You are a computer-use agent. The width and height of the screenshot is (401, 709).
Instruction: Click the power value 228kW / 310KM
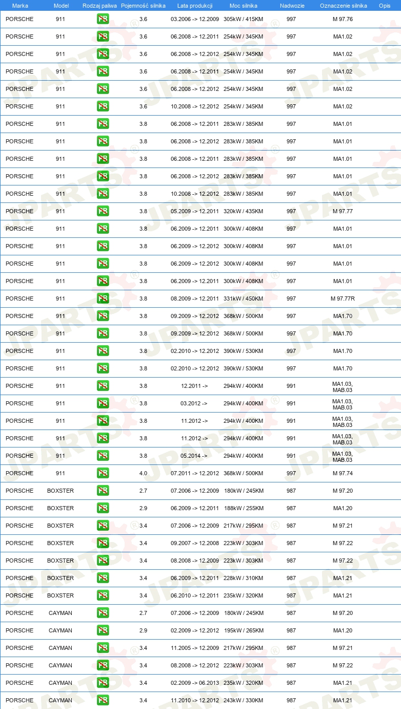(243, 578)
